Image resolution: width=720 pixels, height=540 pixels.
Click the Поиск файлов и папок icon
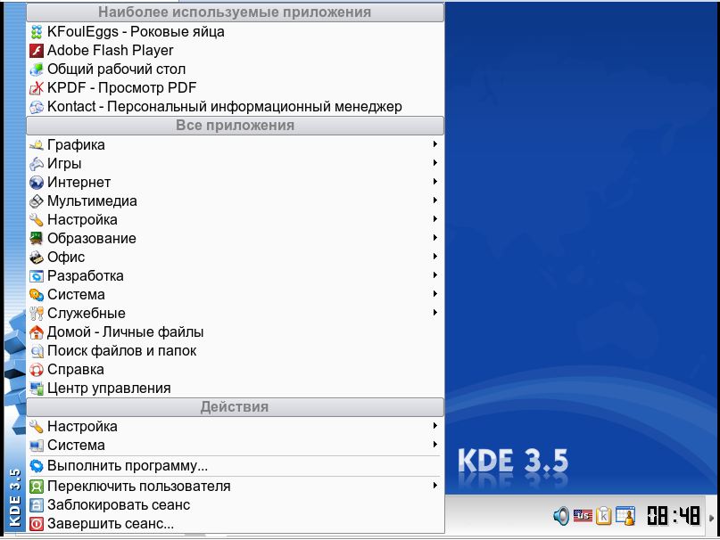tap(37, 351)
